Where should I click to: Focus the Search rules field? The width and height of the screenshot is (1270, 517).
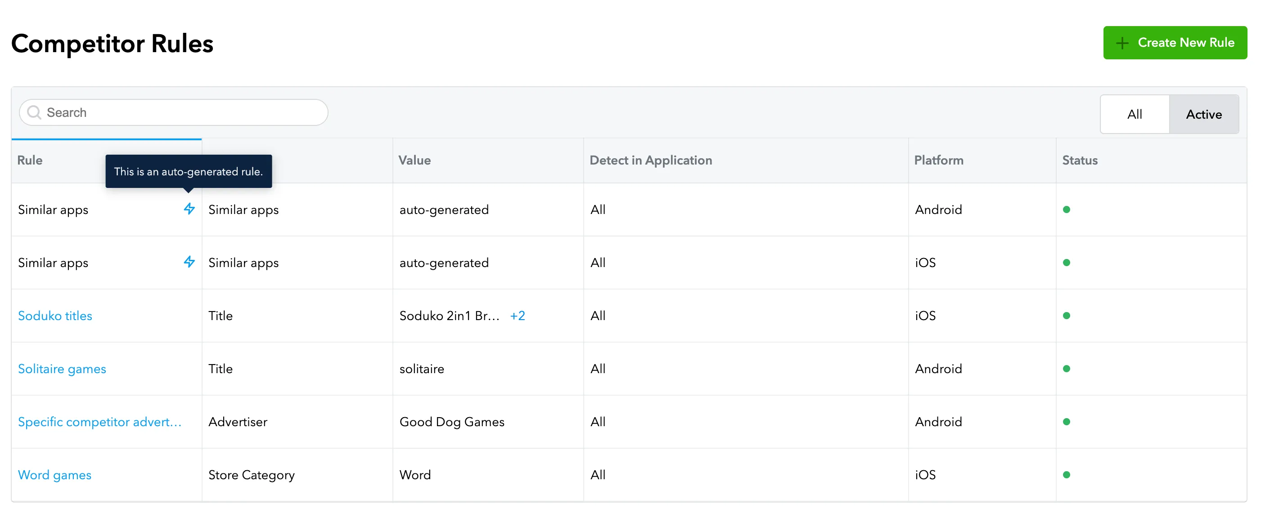[174, 113]
